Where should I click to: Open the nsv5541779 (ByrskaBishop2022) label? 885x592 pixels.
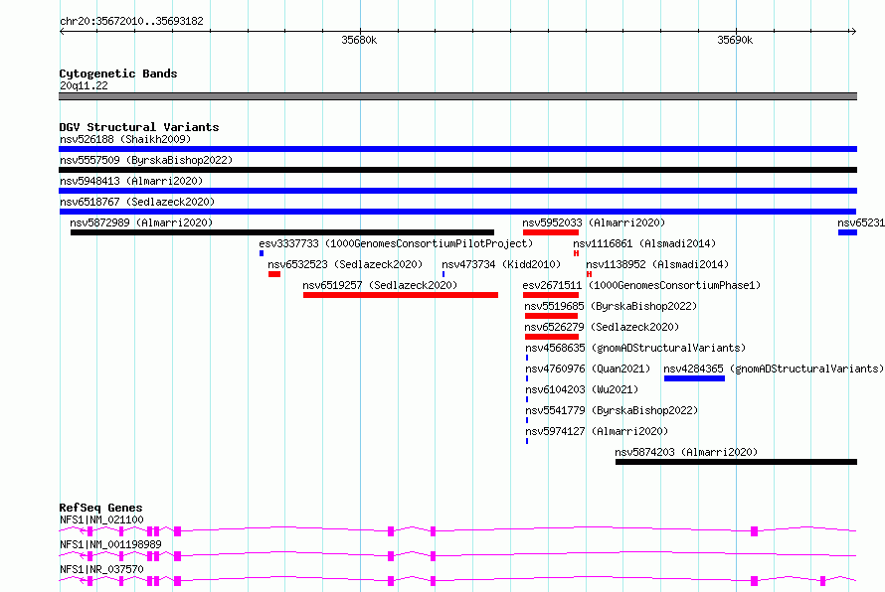(x=612, y=410)
